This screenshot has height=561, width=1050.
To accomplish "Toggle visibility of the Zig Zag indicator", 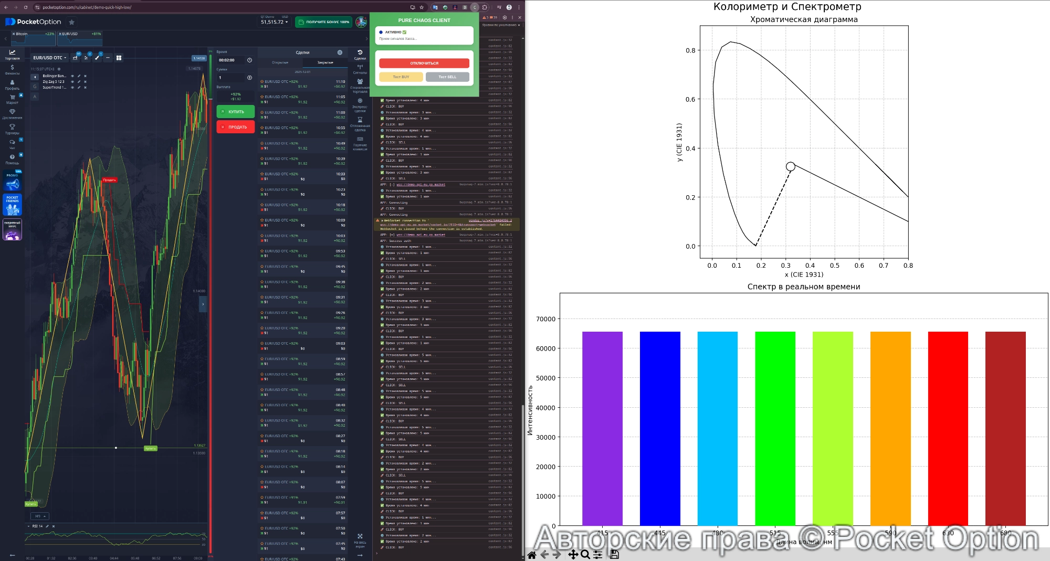I will pos(72,82).
